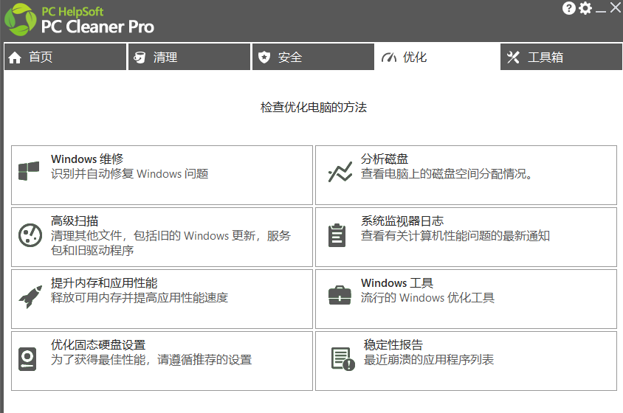Click the circular scan icon for 高级扫描
623x413 pixels.
[30, 235]
